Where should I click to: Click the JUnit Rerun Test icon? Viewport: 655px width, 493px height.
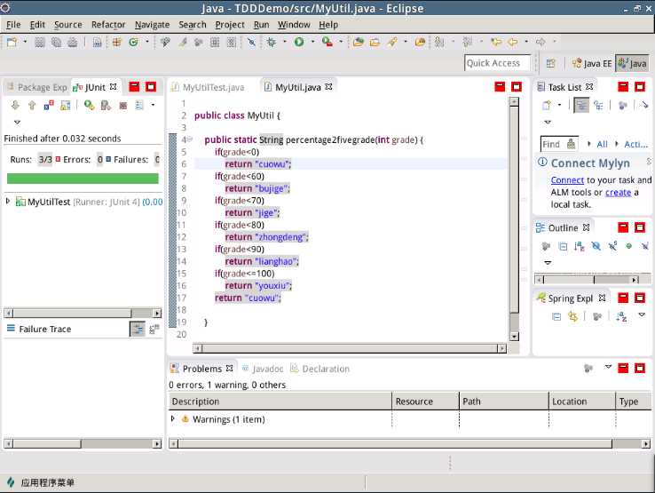click(89, 105)
